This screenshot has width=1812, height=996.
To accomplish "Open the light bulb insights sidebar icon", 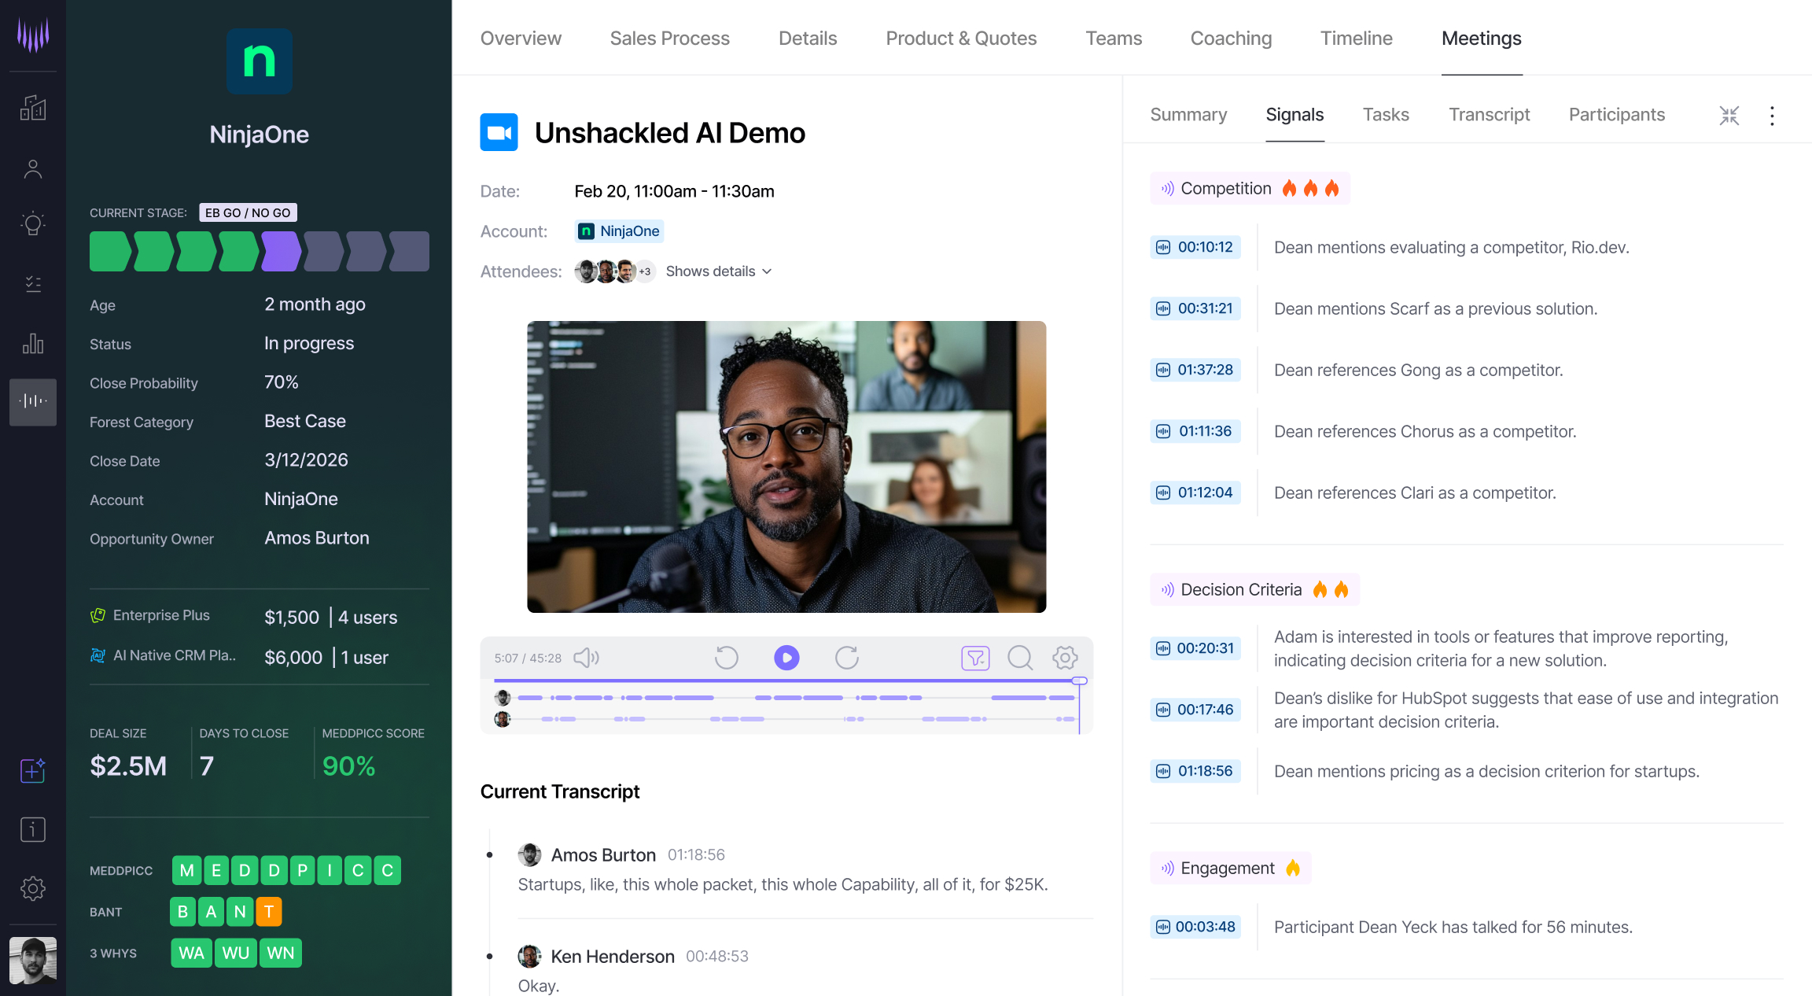I will pyautogui.click(x=32, y=224).
